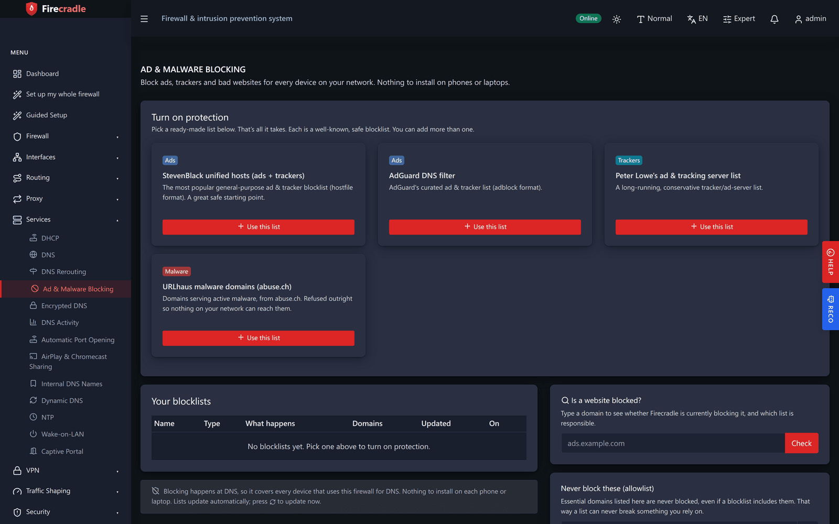
Task: Click the VPN padlock icon
Action: [17, 471]
